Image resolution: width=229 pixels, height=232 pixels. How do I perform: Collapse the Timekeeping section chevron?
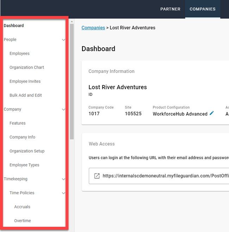[x=63, y=179]
